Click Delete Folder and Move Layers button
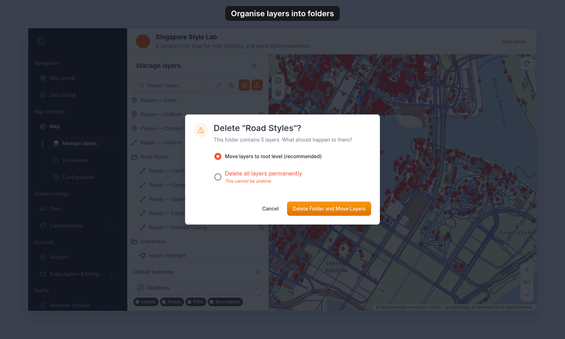 (329, 209)
